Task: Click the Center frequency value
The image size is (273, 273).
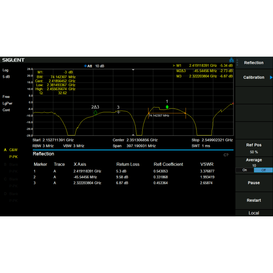Action: (x=142, y=140)
